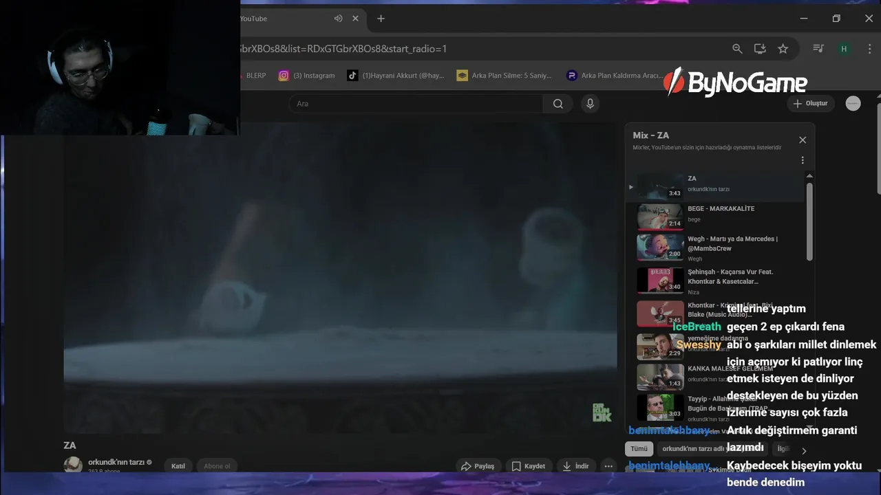The width and height of the screenshot is (881, 495).
Task: Close the YouTube browser tab
Action: pyautogui.click(x=355, y=19)
